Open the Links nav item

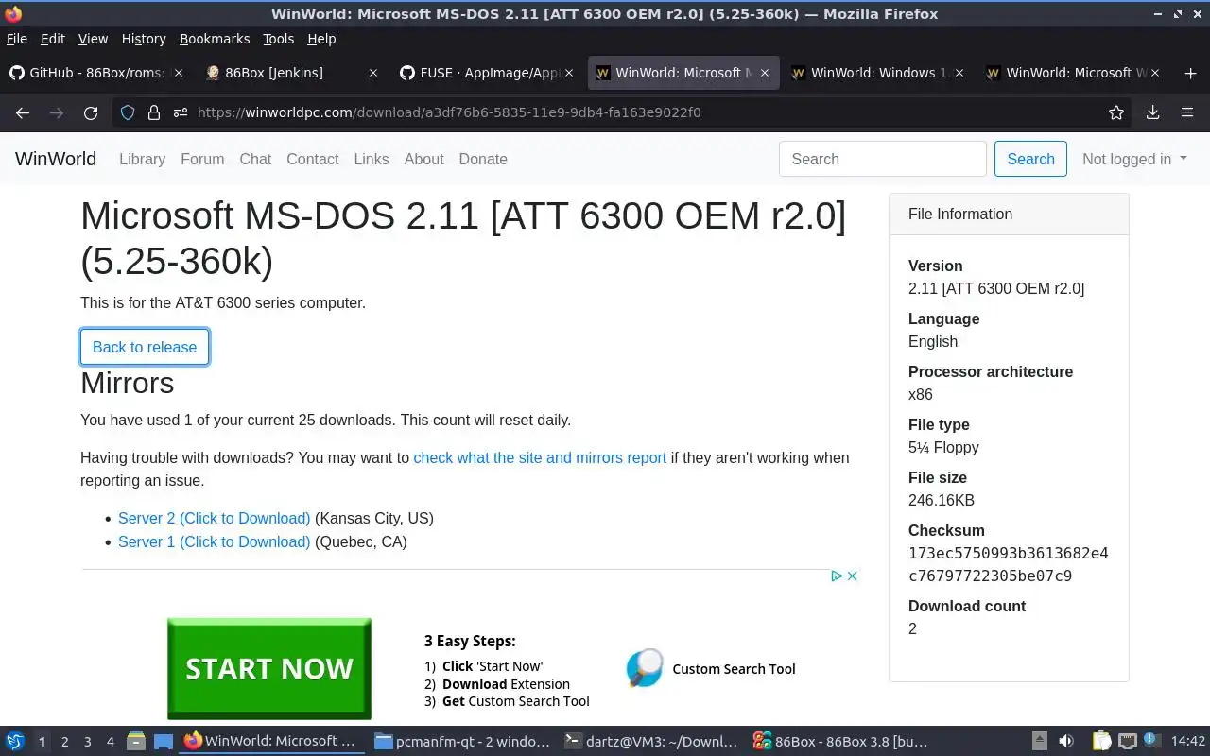pos(371,159)
